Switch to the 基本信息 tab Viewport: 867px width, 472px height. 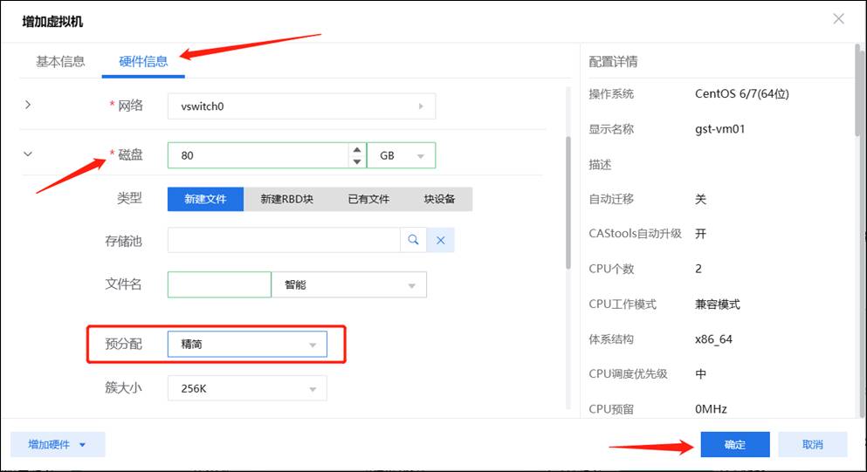[x=60, y=62]
